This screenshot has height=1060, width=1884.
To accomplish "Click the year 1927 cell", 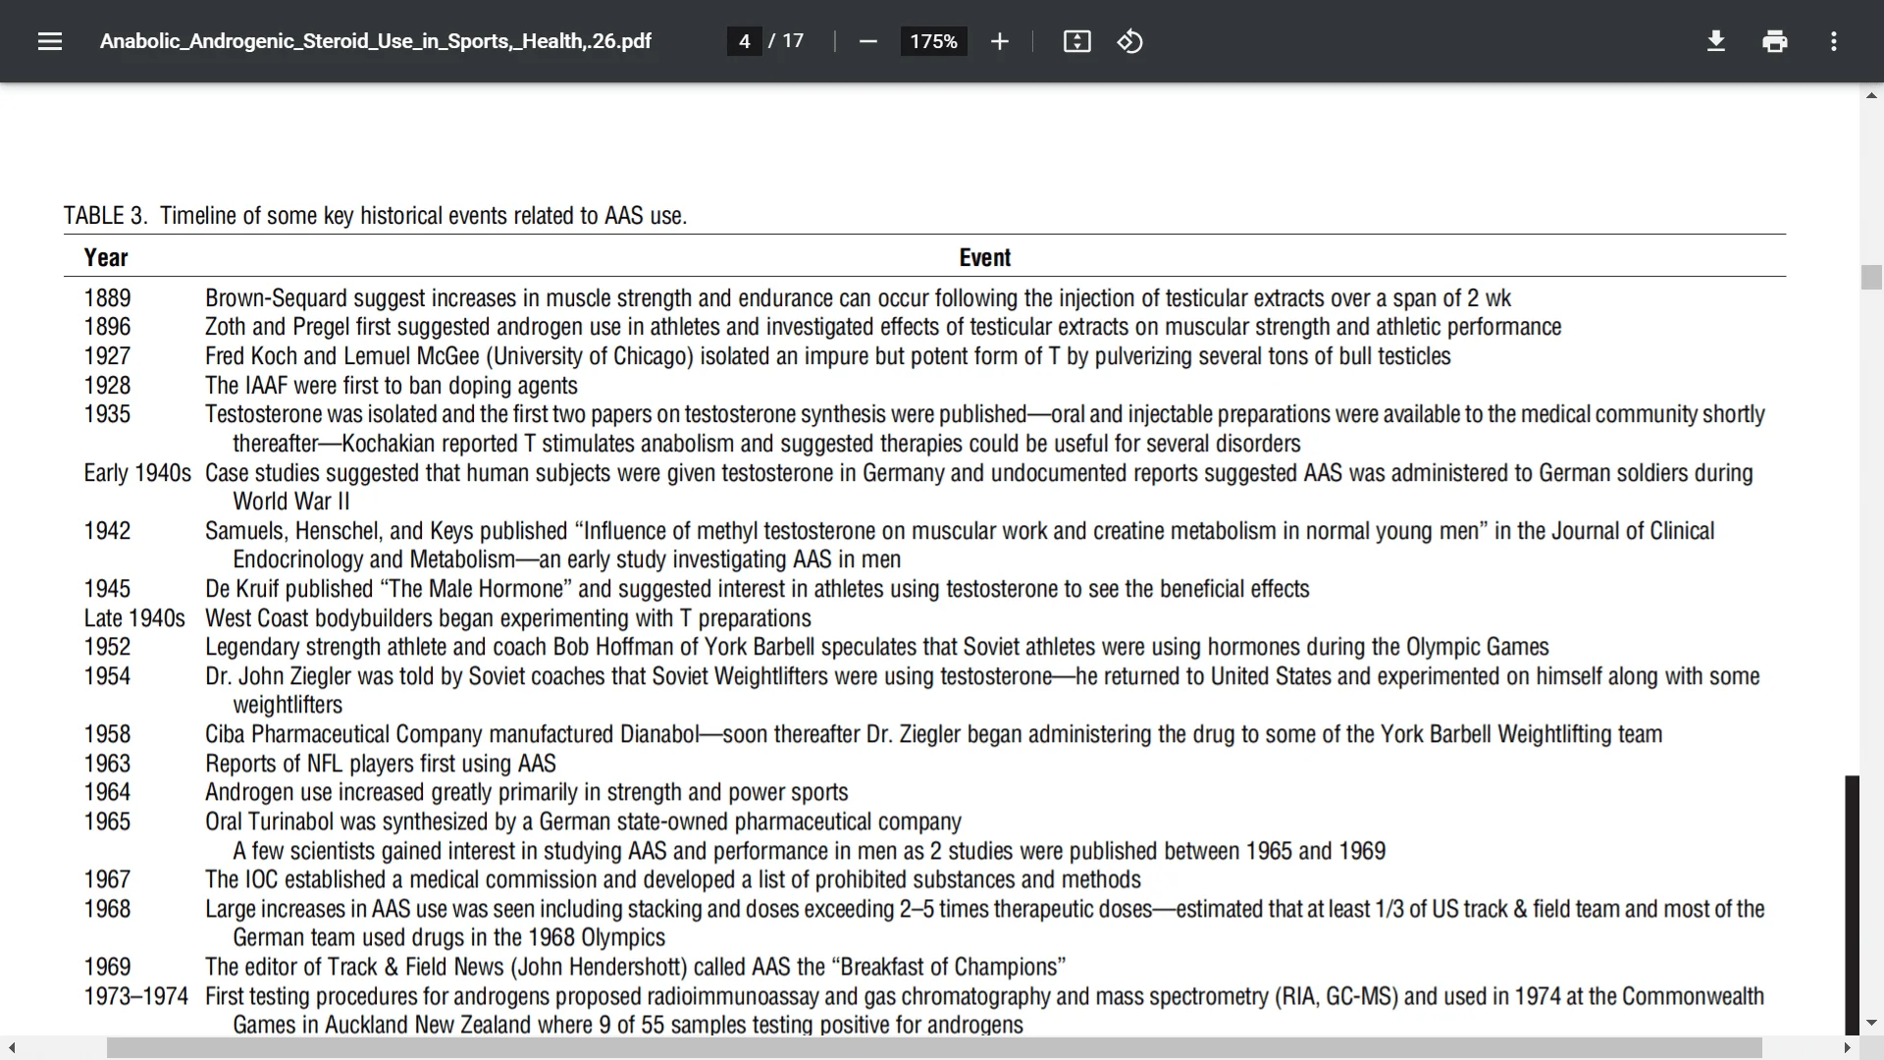I will (x=107, y=356).
